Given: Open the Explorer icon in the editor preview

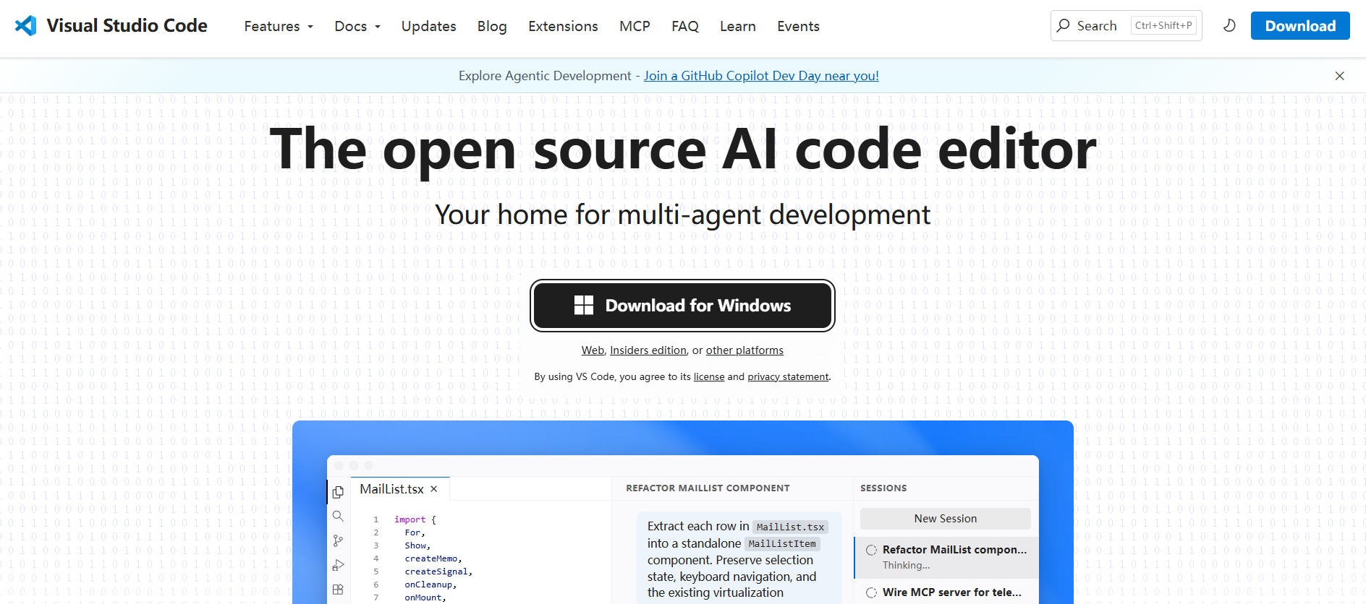Looking at the screenshot, I should 338,492.
